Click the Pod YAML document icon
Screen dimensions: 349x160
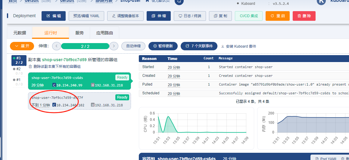pos(317,158)
